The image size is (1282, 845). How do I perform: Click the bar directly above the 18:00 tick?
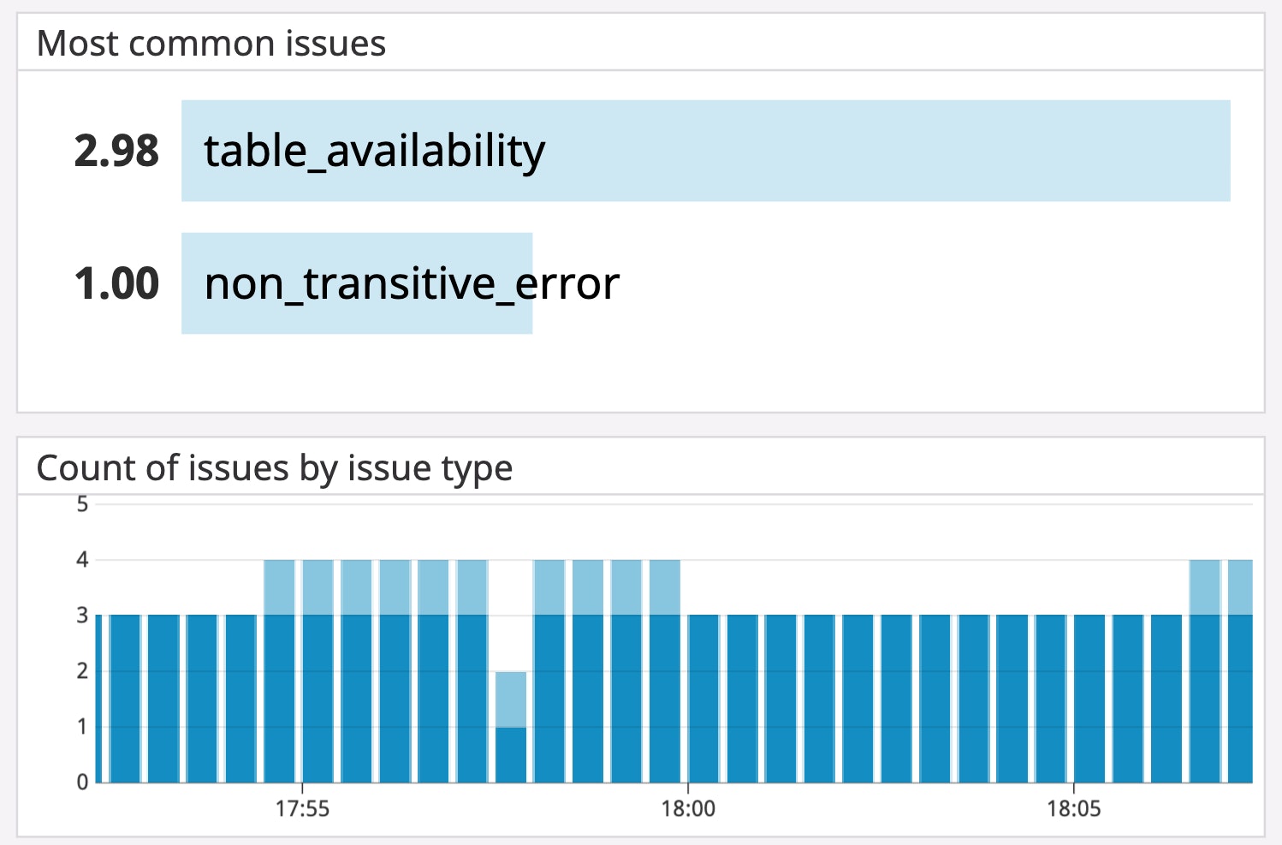pyautogui.click(x=703, y=698)
